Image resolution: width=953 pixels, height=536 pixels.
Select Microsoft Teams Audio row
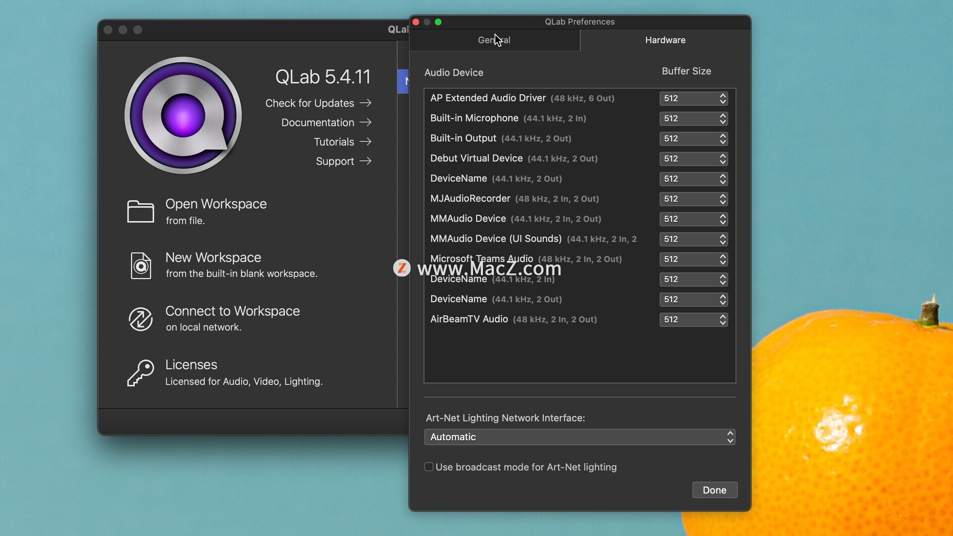click(579, 259)
